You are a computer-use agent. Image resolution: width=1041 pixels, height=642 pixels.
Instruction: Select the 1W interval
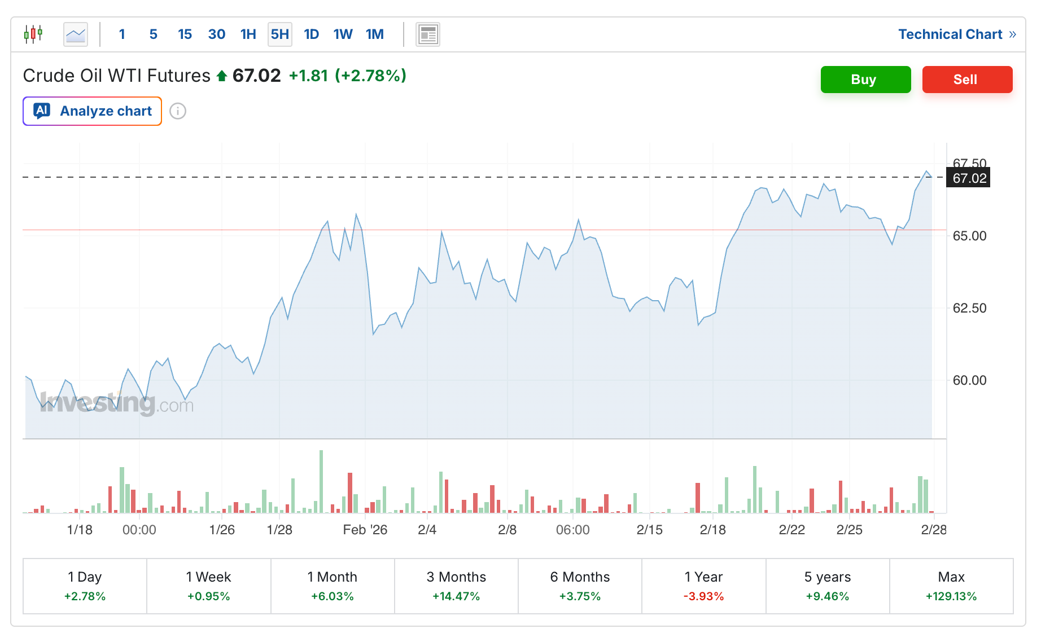(343, 34)
